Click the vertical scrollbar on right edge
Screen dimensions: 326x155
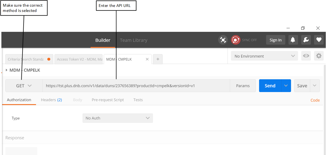(325, 110)
